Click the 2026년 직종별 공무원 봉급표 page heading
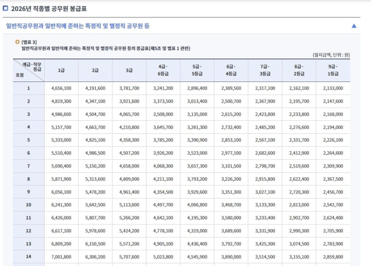Screen dimensions: 371x266 point(49,8)
